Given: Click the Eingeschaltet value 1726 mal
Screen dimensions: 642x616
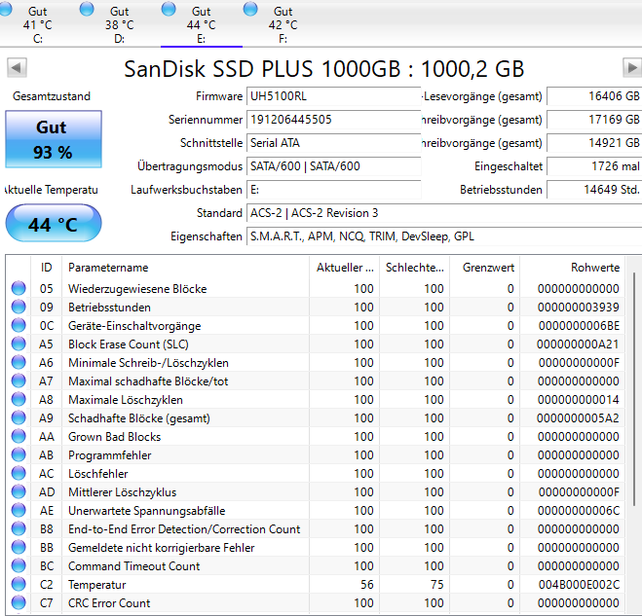Looking at the screenshot, I should coord(594,166).
